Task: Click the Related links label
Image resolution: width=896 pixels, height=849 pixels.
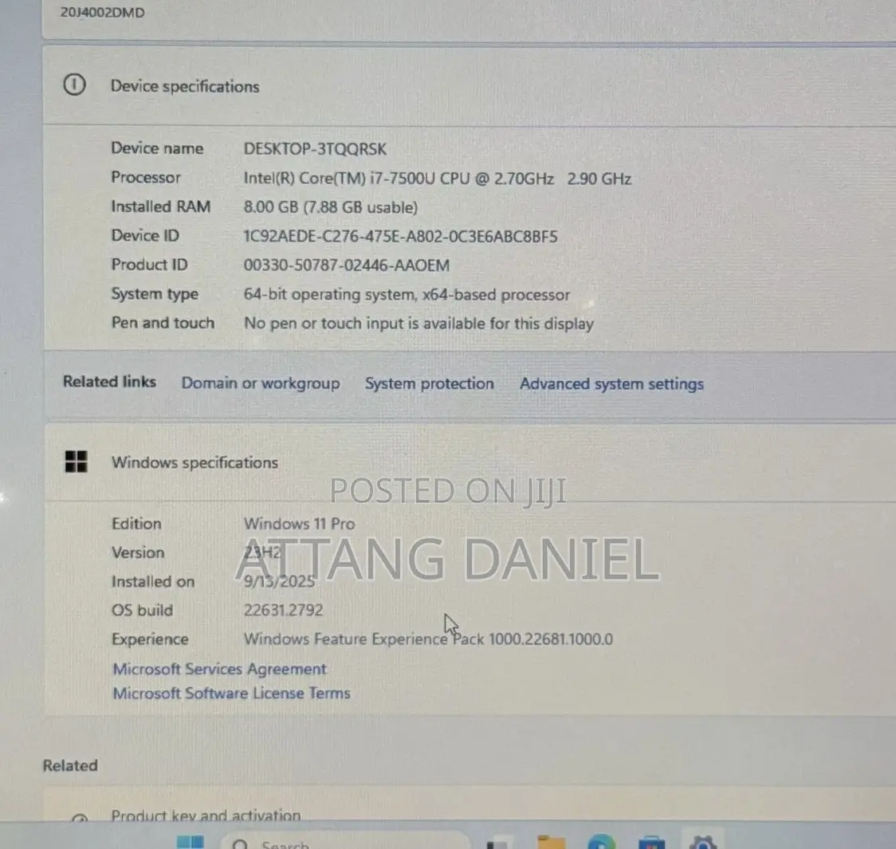Action: (x=109, y=382)
